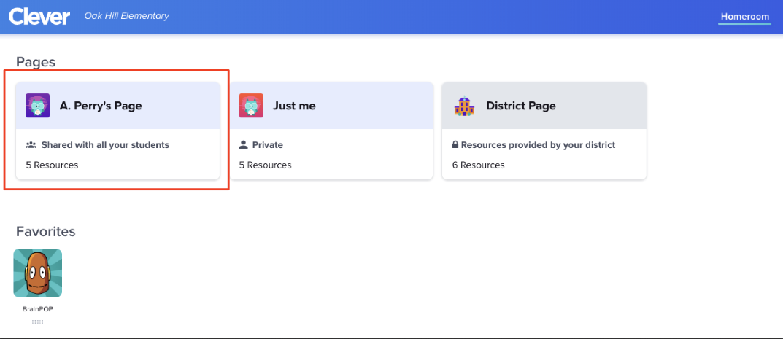783x339 pixels.
Task: Click the Shared with all your students text
Action: point(105,145)
